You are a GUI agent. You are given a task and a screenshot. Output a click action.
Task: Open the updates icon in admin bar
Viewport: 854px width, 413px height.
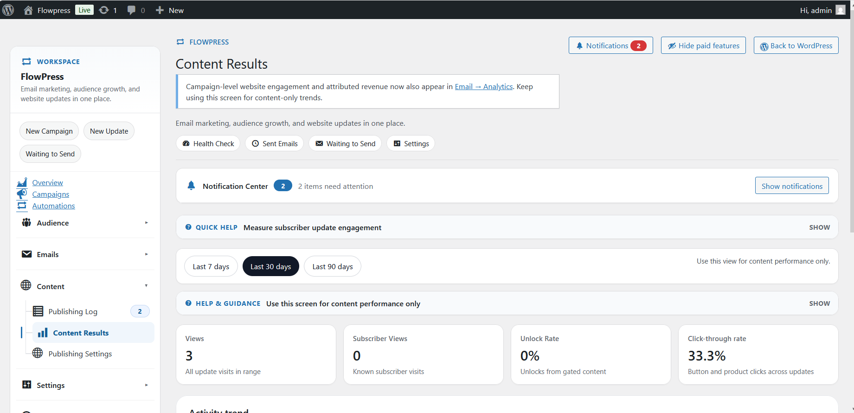point(104,10)
